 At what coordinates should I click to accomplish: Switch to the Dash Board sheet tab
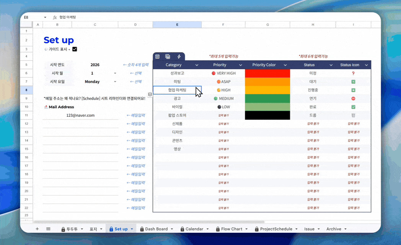point(156,229)
